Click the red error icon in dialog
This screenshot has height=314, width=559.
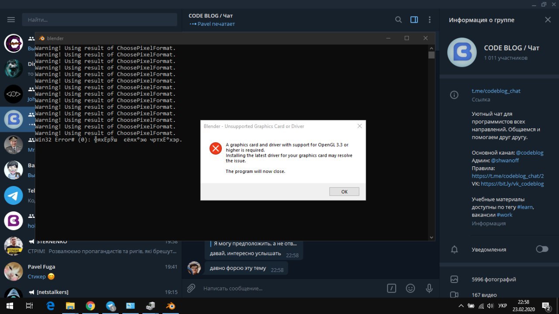click(x=216, y=148)
